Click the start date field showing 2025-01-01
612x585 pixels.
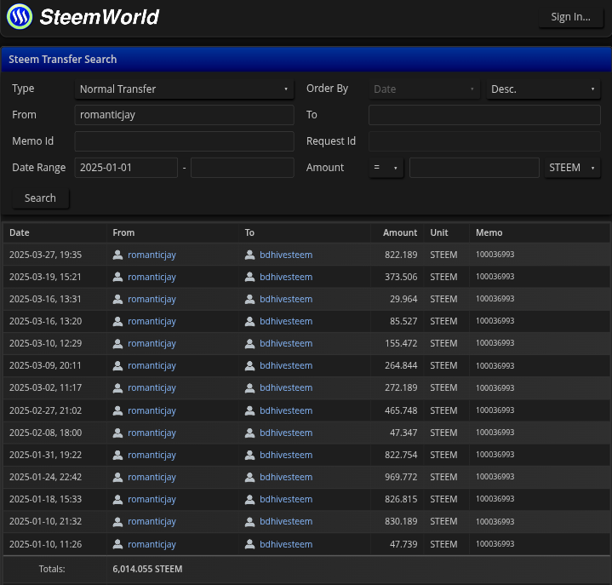click(x=126, y=168)
